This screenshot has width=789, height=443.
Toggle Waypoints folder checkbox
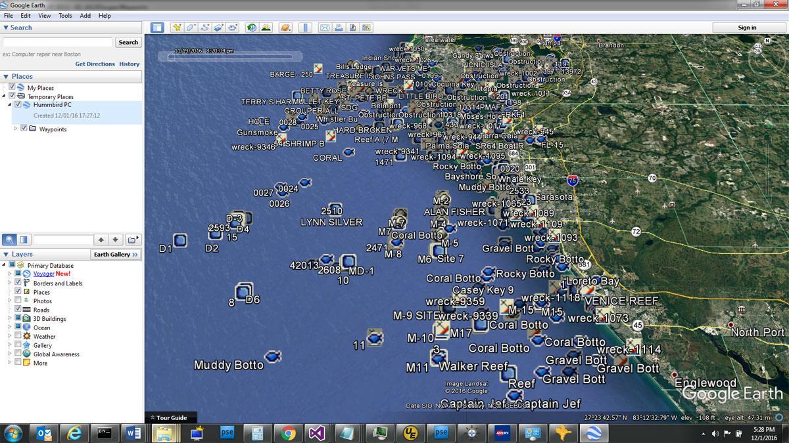(x=24, y=129)
